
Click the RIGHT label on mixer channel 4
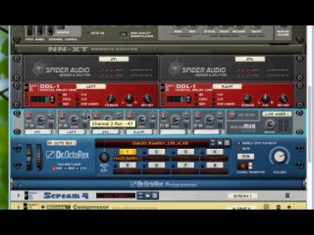pyautogui.click(x=139, y=132)
